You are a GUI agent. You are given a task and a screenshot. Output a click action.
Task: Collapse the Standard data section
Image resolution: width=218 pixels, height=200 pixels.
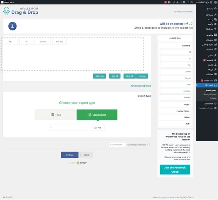pos(175,46)
